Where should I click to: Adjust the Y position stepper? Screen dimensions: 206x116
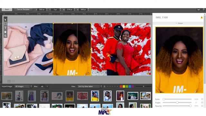coord(60,10)
